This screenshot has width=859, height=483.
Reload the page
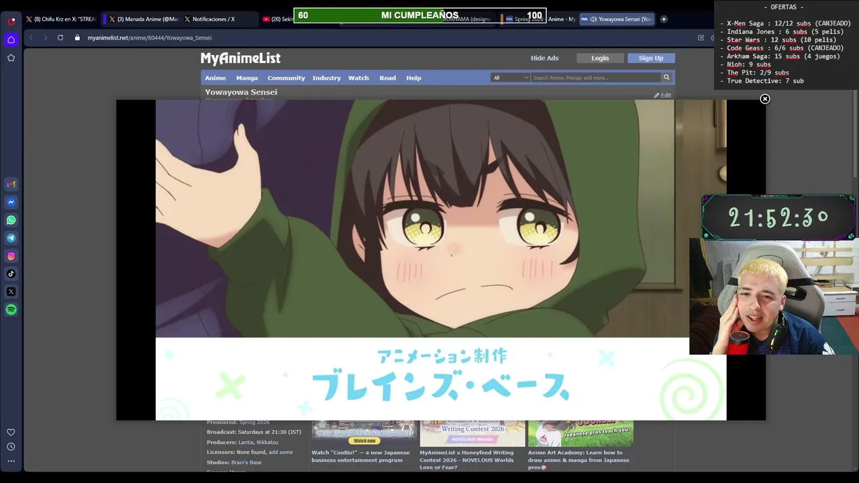point(60,38)
